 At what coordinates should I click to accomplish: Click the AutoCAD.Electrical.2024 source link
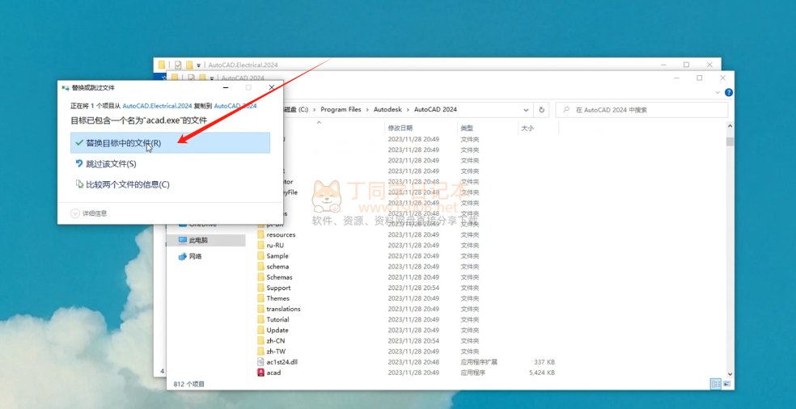point(157,106)
